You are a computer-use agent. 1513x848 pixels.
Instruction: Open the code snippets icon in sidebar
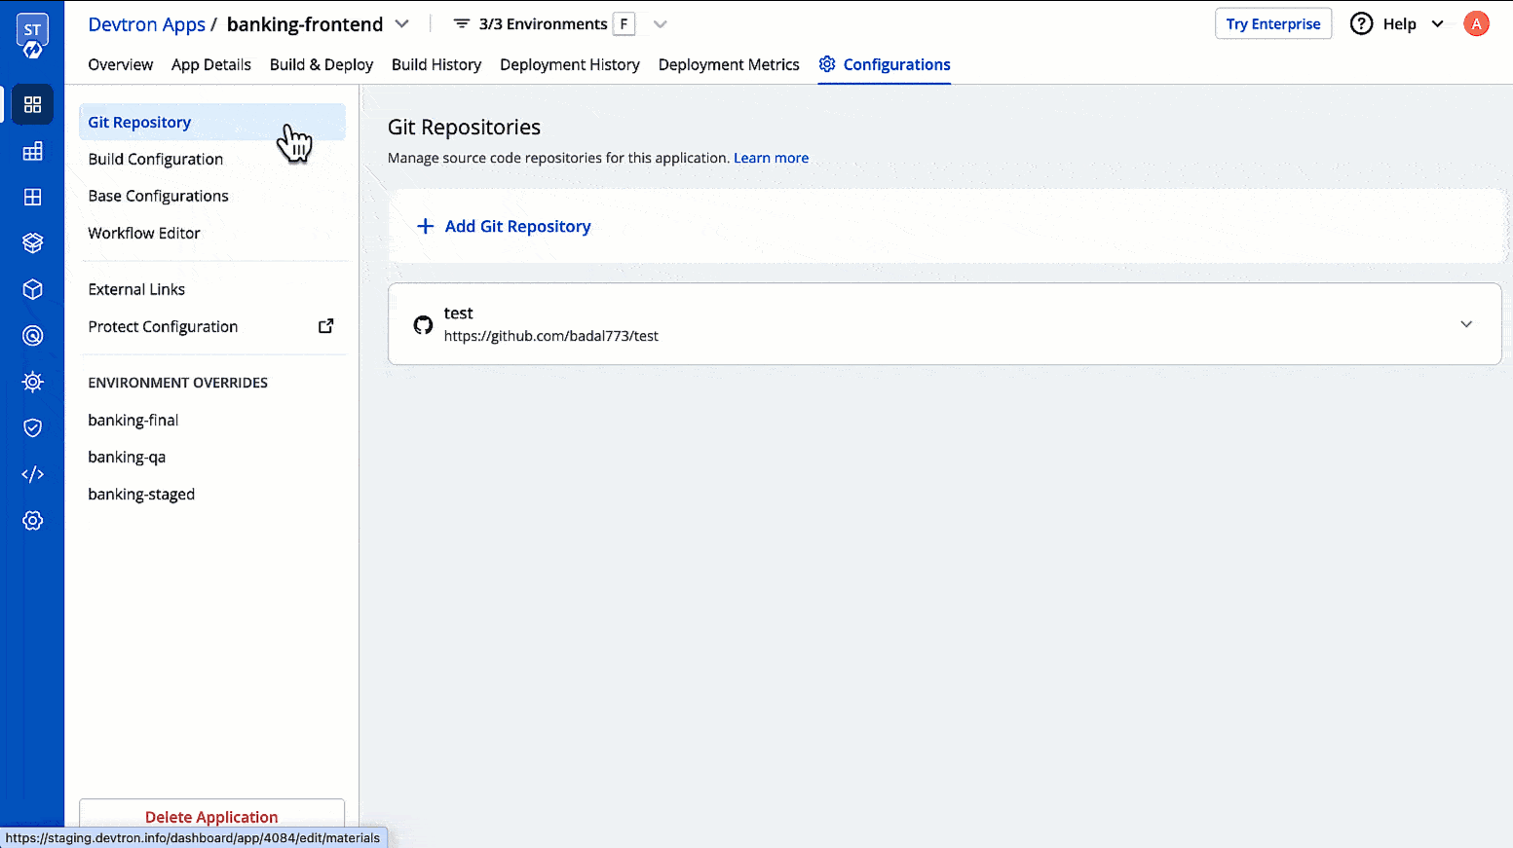[32, 474]
